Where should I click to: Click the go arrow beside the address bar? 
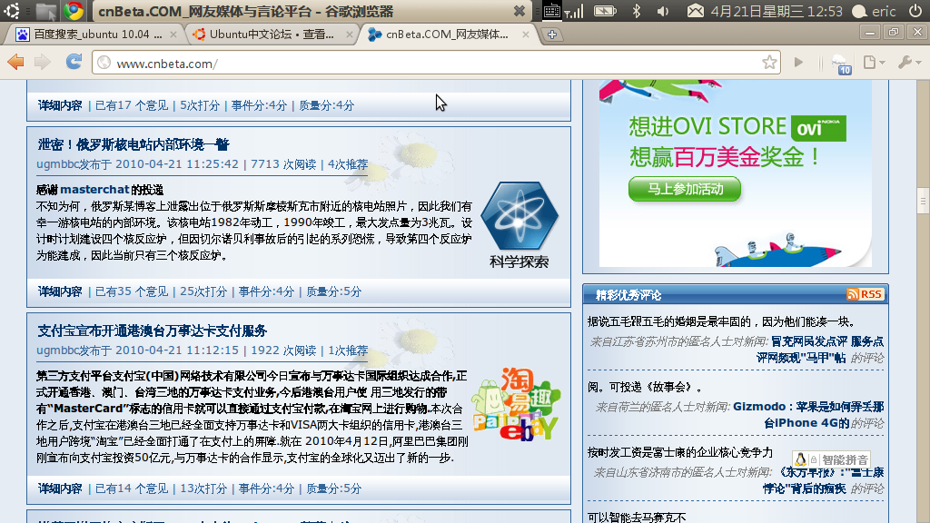[x=798, y=63]
